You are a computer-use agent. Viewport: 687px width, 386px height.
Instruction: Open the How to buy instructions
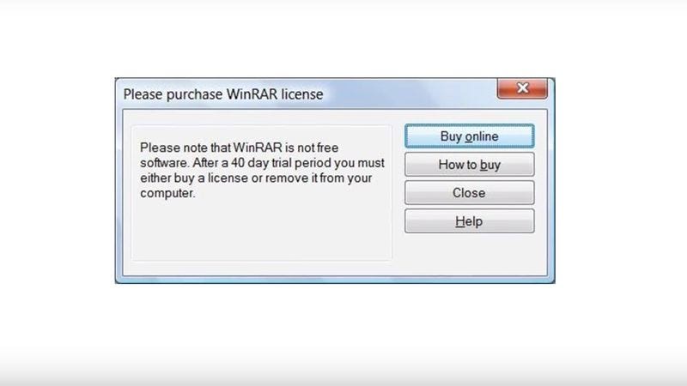(x=469, y=165)
